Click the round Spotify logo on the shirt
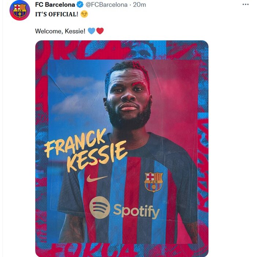This screenshot has height=257, width=254. (100, 207)
